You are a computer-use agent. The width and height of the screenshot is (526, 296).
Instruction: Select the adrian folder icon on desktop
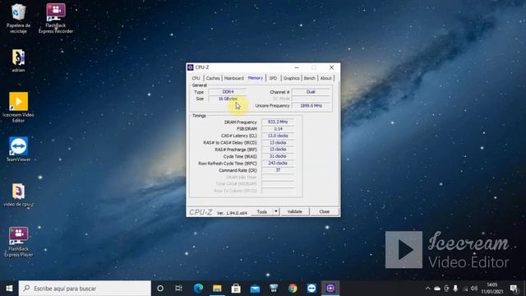18,60
